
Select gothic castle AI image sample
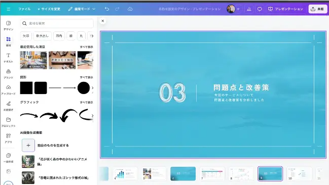28,178
